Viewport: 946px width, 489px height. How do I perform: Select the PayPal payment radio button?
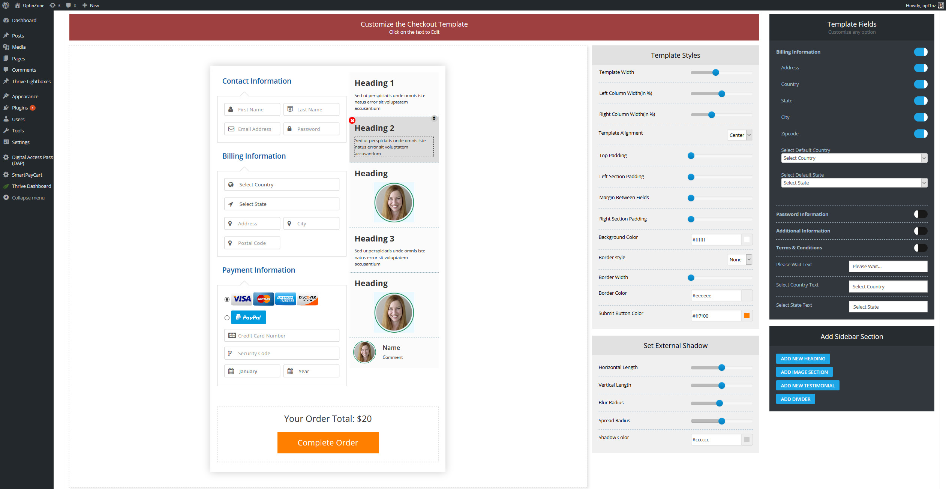227,318
